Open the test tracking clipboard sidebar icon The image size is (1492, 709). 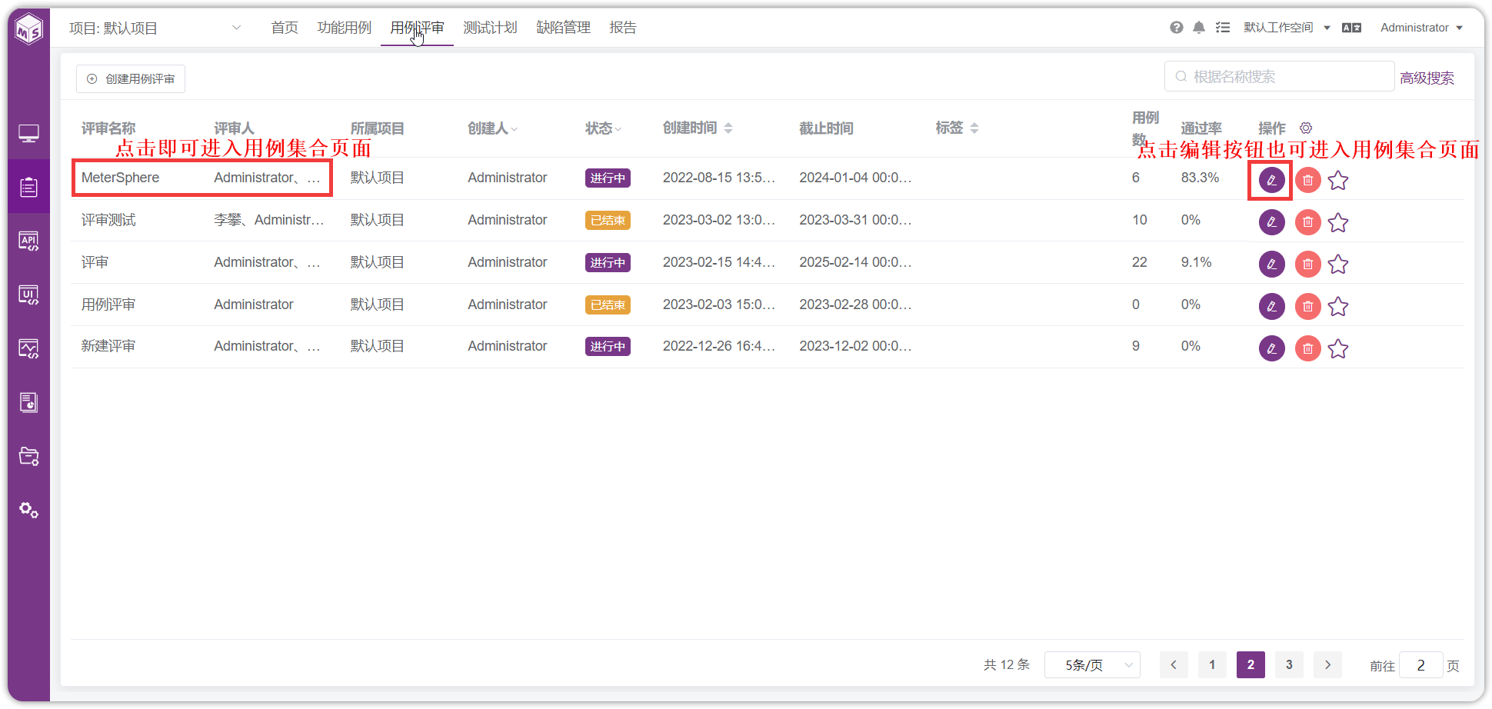[x=29, y=187]
